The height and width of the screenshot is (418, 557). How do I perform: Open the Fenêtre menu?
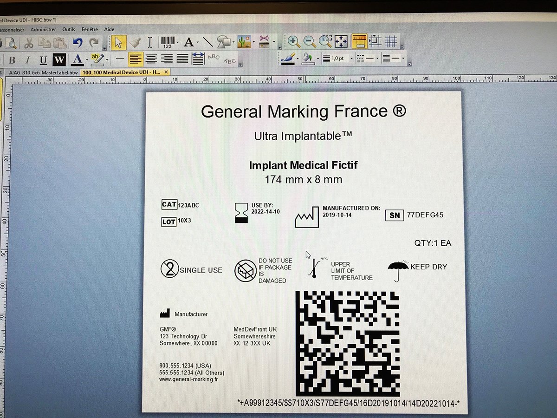90,29
